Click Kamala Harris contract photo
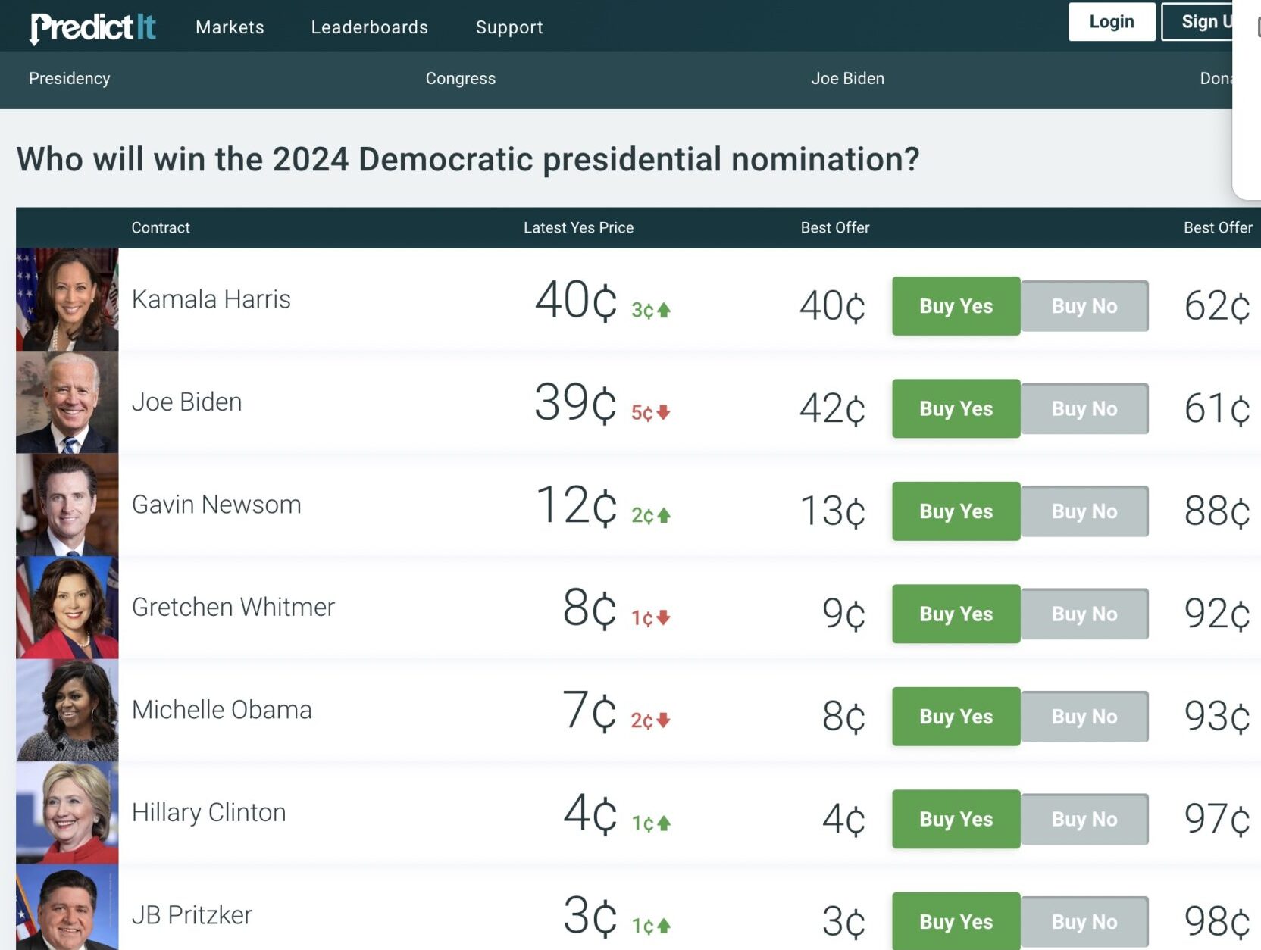This screenshot has height=950, width=1261. click(67, 299)
